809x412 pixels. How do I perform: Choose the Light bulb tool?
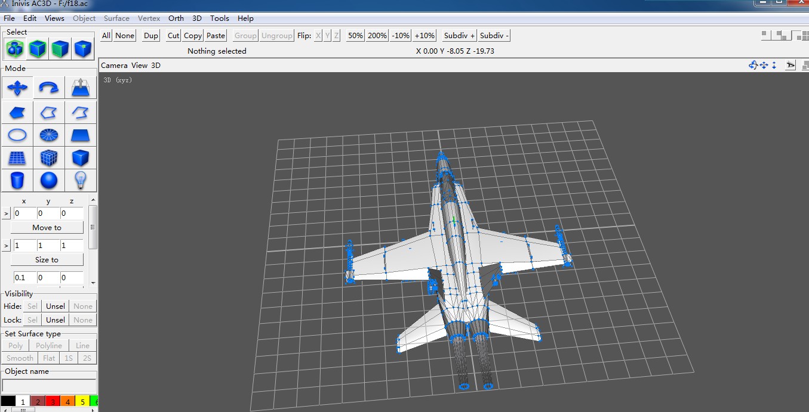80,180
